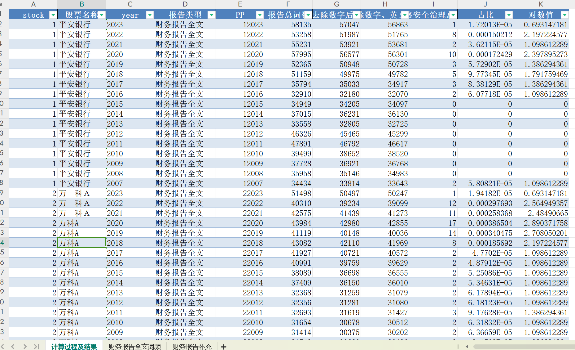Image resolution: width=575 pixels, height=350 pixels.
Task: Open the 占比 column filter dropdown
Action: pos(509,15)
